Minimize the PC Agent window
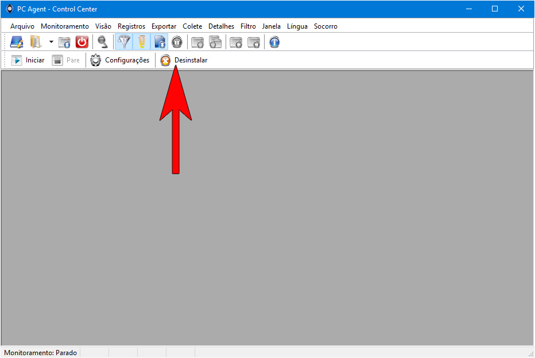The height and width of the screenshot is (358, 535). coord(469,9)
